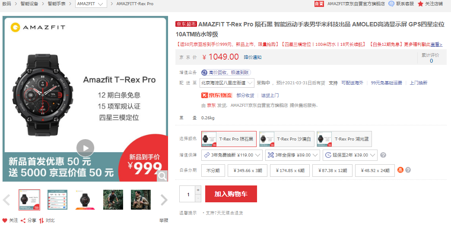Open the image magnifier search icon

pyautogui.click(x=162, y=176)
